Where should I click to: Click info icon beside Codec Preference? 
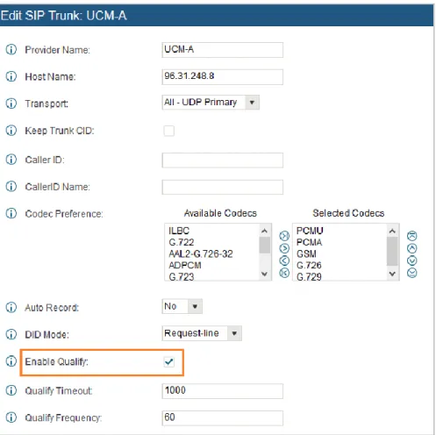click(11, 213)
